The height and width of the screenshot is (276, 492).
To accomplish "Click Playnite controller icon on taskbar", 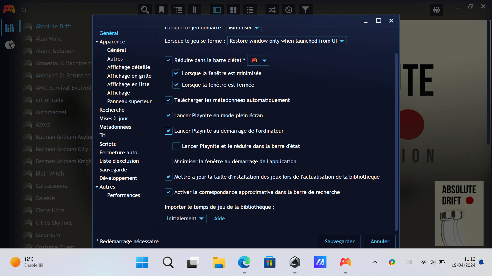I will [346, 262].
